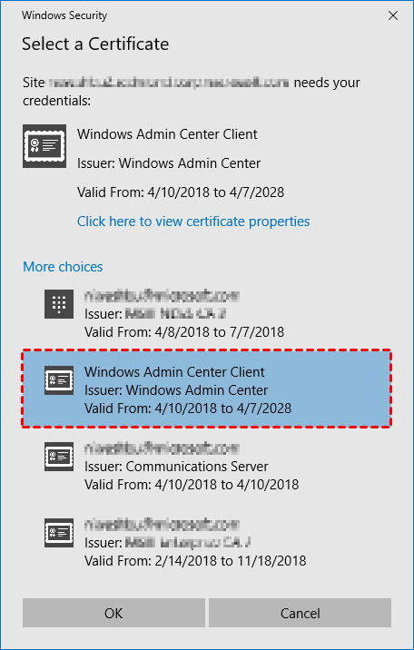Click the large certificate icon at top
This screenshot has width=414, height=650.
44,146
